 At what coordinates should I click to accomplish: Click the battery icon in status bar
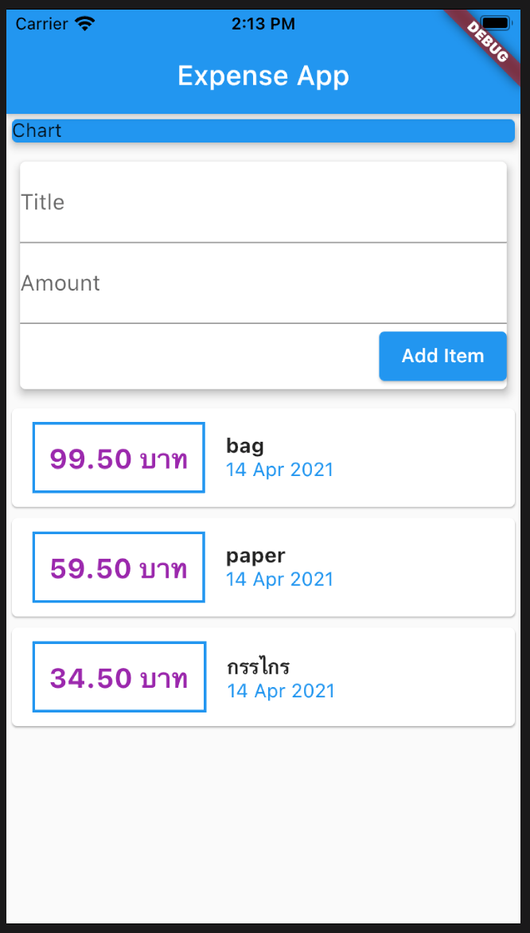coord(496,23)
